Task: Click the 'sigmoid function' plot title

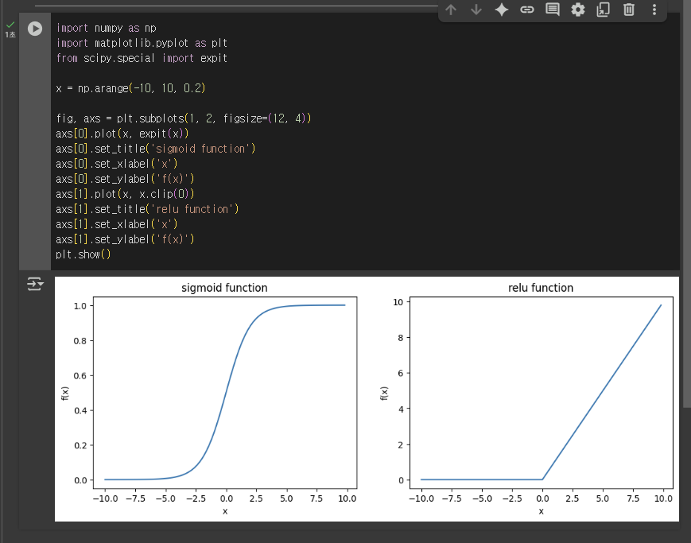Action: tap(224, 288)
